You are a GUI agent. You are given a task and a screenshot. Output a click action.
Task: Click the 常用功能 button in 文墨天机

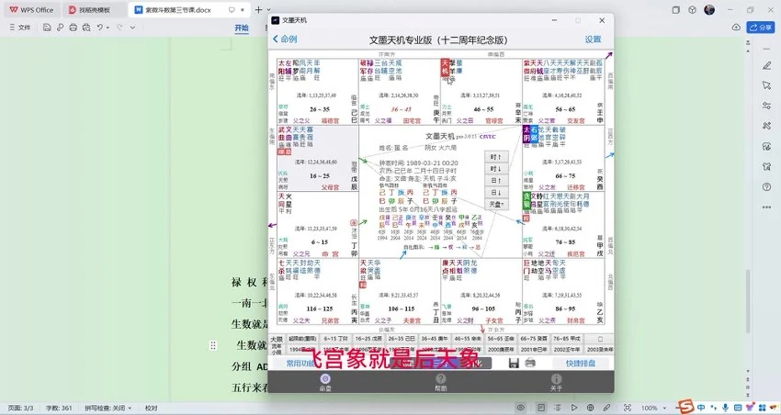[x=300, y=364]
